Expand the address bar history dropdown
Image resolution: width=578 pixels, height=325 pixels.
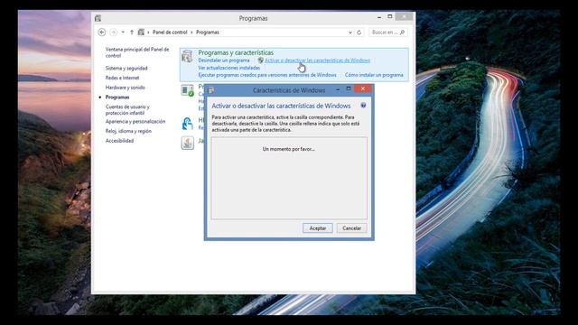pyautogui.click(x=350, y=32)
